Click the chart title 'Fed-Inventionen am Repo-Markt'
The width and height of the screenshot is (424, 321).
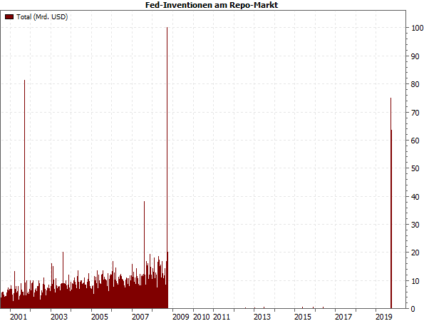pos(212,5)
